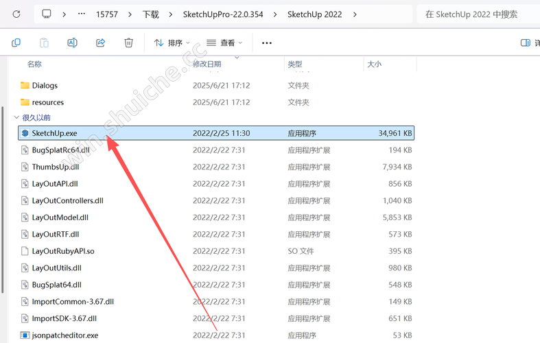The image size is (540, 343).
Task: Click file name SketchUp.exe
Action: pyautogui.click(x=54, y=133)
